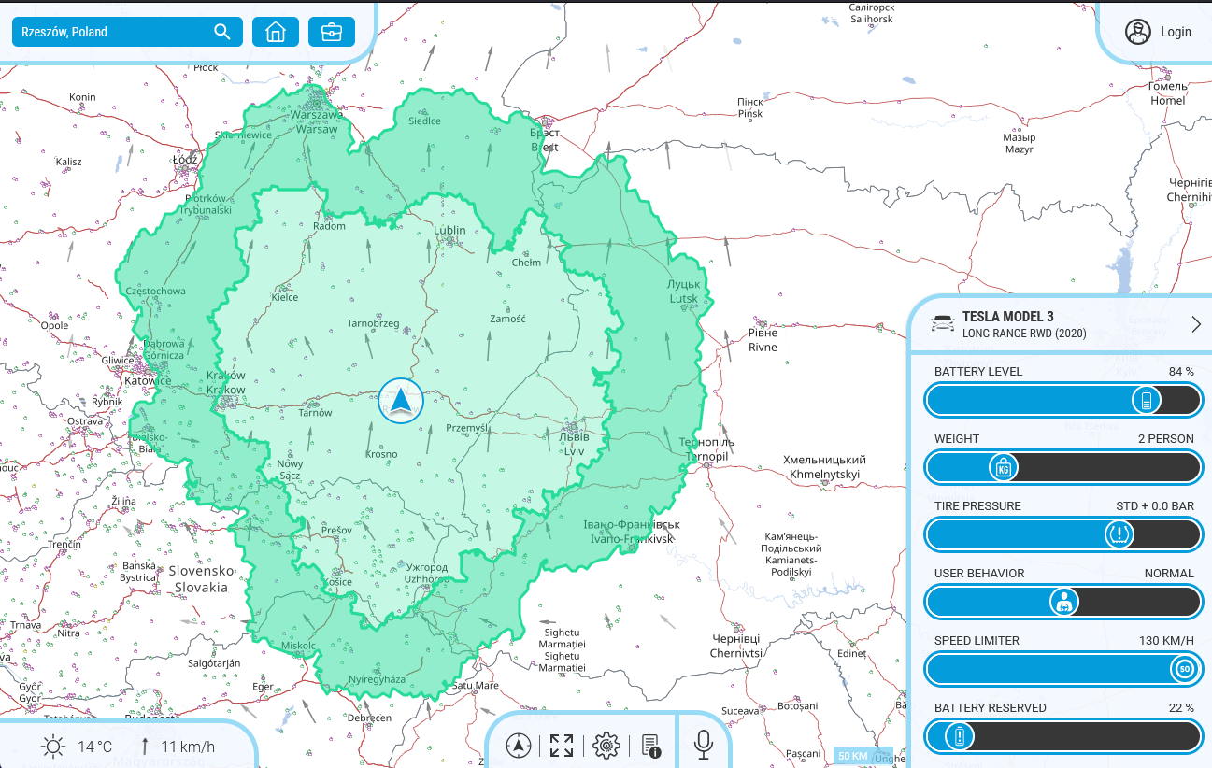Click the Radom city label on map
This screenshot has height=768, width=1212.
[x=329, y=226]
